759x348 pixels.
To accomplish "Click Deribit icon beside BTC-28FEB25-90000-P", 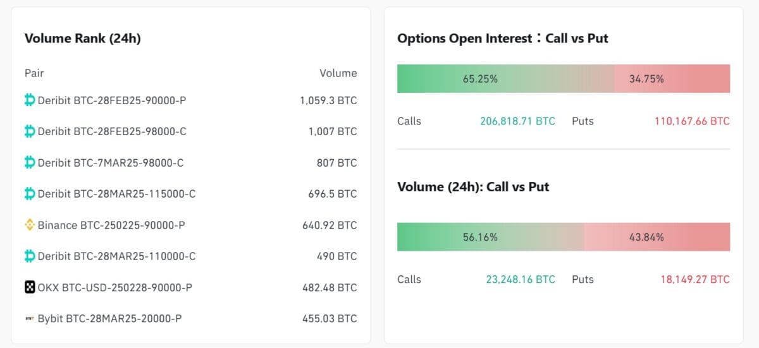I will point(30,100).
